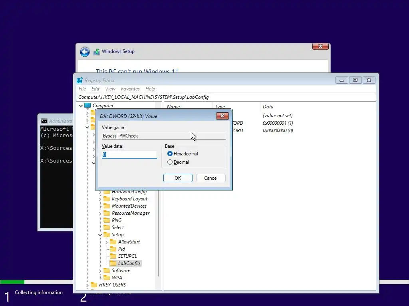
Task: Select the ResourceManager folder icon
Action: point(107,213)
